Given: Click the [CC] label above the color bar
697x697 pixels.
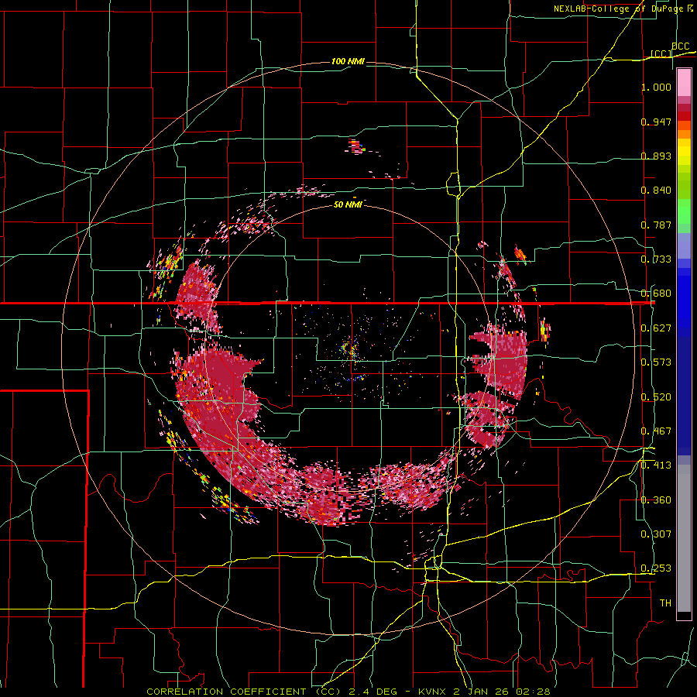Looking at the screenshot, I should pos(661,53).
